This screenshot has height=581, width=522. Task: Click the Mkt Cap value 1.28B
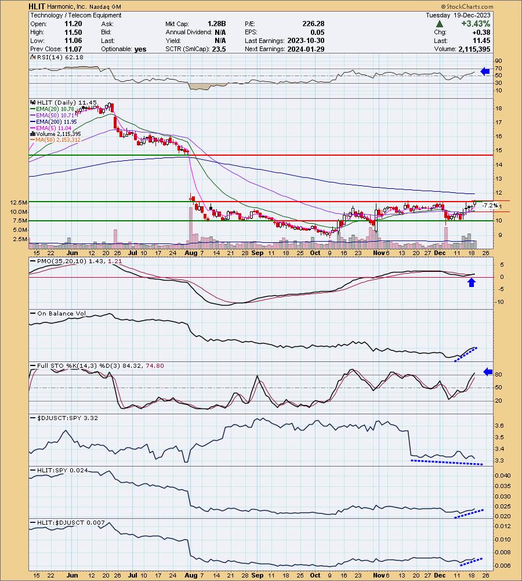[216, 24]
